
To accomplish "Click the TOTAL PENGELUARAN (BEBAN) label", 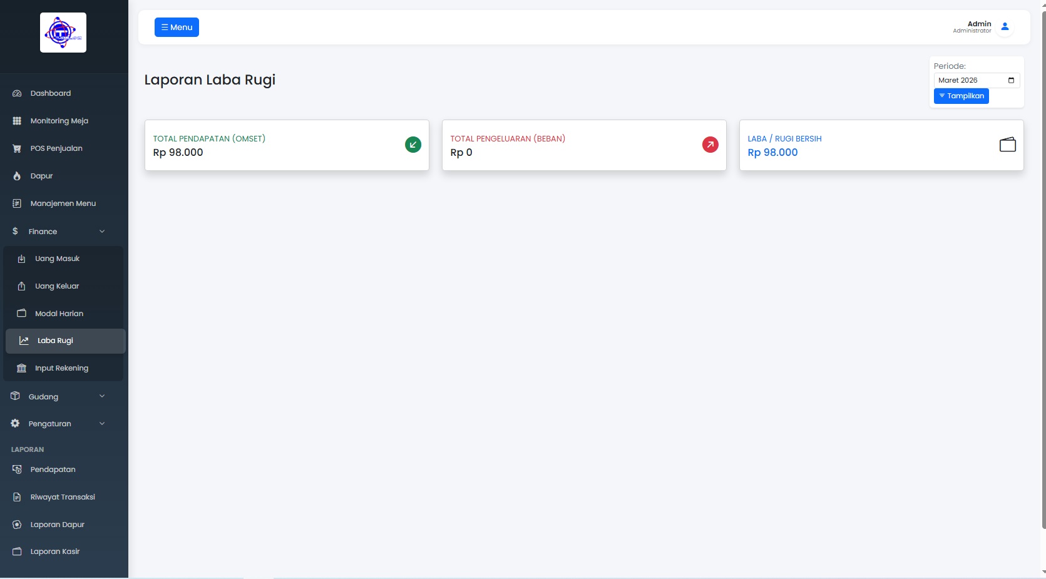I will (x=508, y=138).
